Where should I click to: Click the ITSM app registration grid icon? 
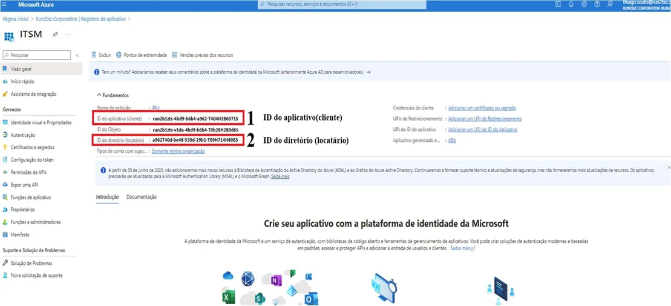tap(9, 36)
